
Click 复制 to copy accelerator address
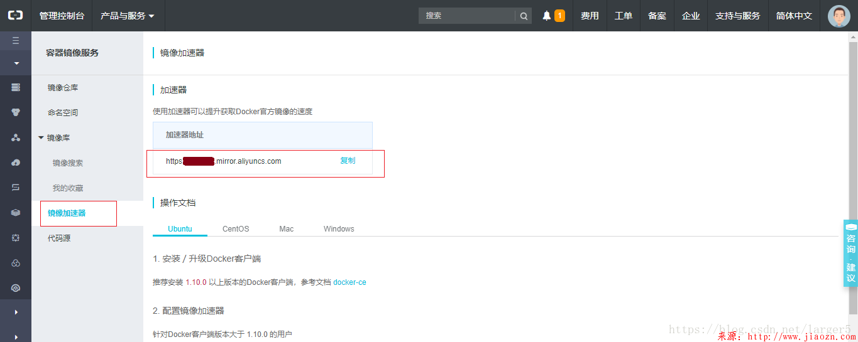click(348, 161)
